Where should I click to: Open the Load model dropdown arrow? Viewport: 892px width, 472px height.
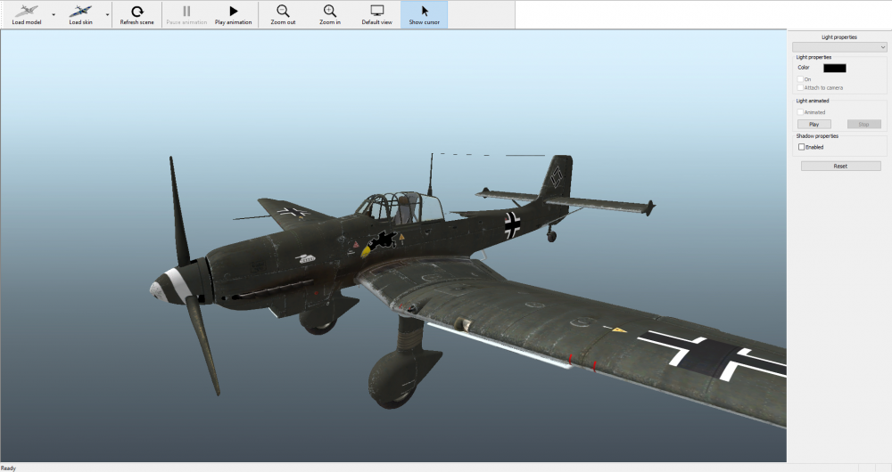click(54, 15)
